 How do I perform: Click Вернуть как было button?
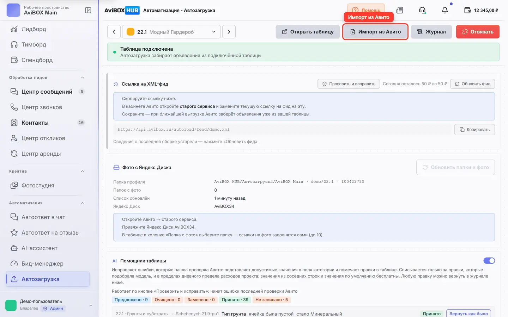[x=468, y=314]
